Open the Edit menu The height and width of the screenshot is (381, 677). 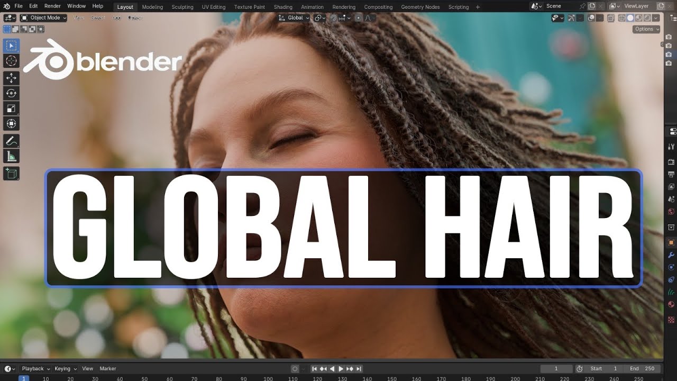coord(33,6)
